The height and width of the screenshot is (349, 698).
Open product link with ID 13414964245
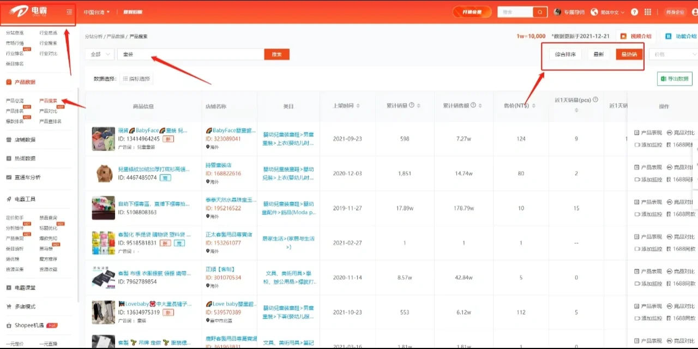coord(139,139)
